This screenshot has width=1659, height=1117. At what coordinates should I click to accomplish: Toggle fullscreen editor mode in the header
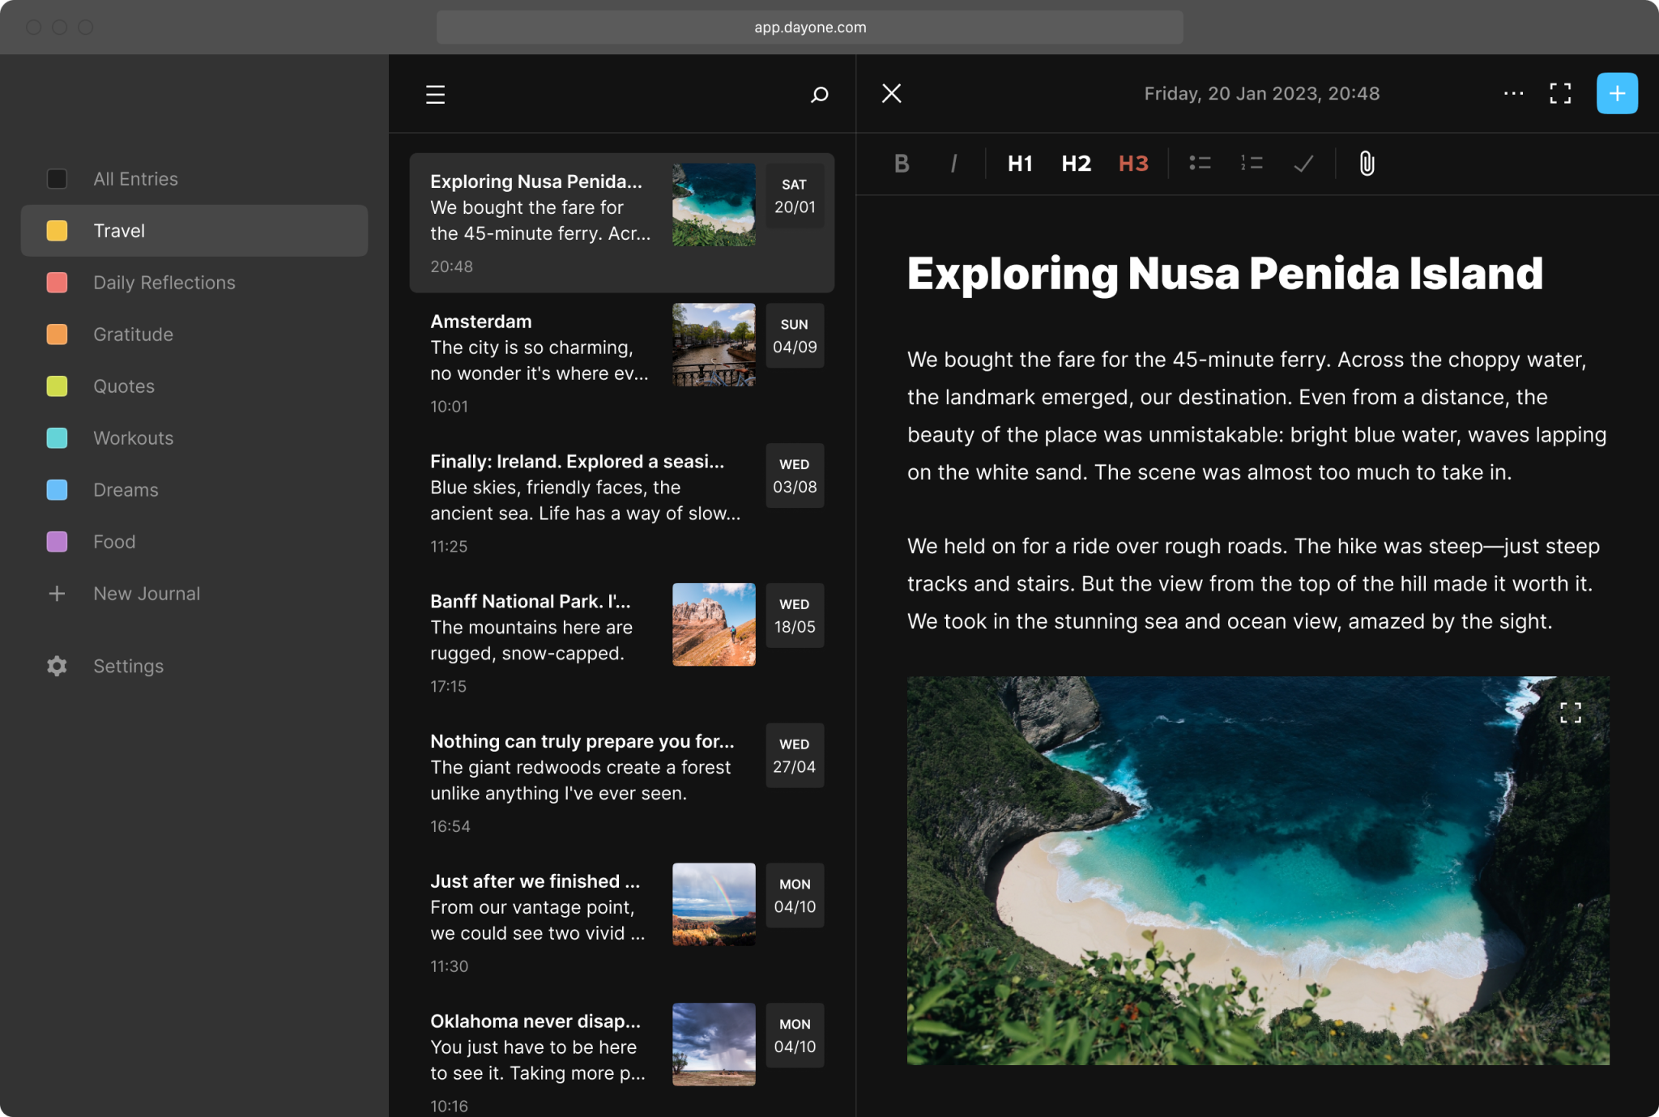click(1560, 93)
